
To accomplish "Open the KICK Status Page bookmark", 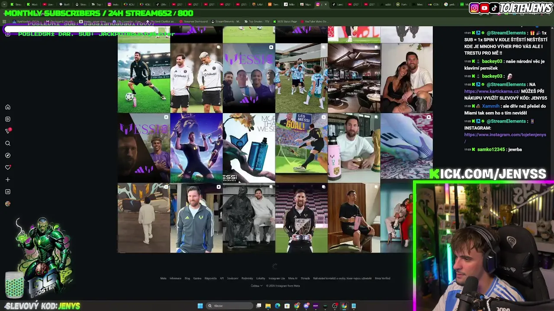I will (x=285, y=22).
